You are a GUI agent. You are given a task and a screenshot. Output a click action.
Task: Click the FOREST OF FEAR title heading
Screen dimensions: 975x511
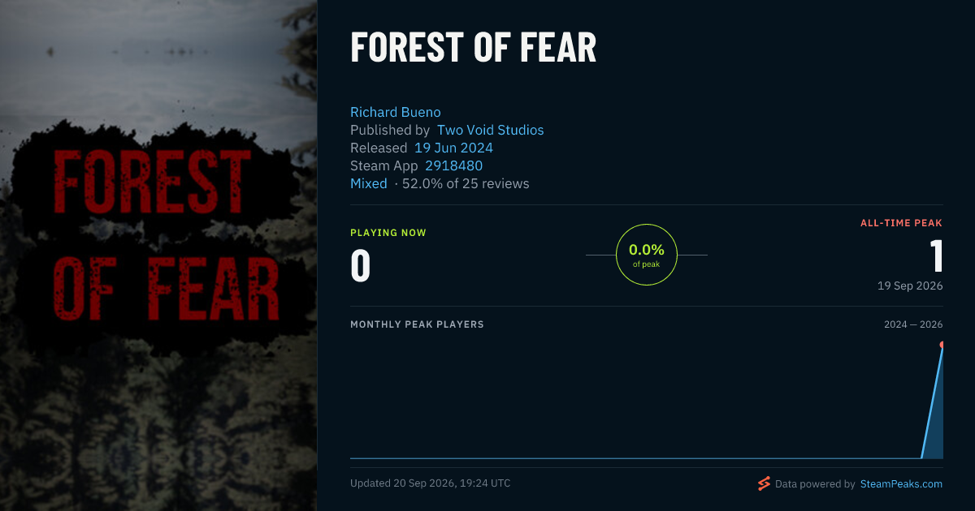473,48
